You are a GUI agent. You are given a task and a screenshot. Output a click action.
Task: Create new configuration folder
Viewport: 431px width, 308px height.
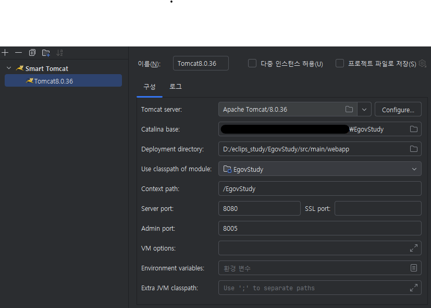click(x=46, y=53)
